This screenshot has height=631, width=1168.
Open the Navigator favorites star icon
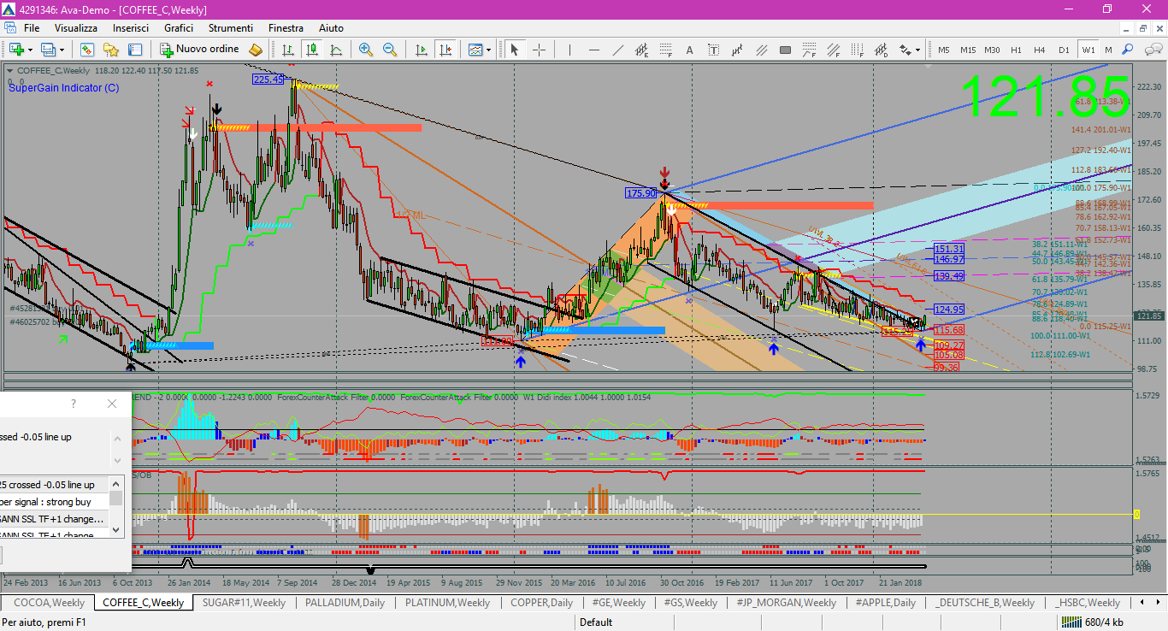pos(110,50)
